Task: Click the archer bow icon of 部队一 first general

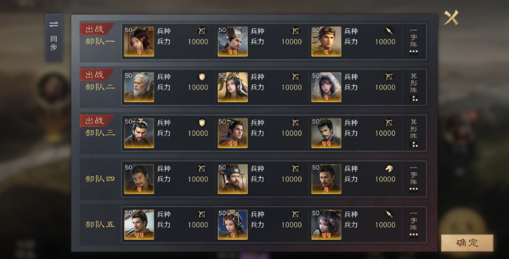Action: [x=202, y=31]
